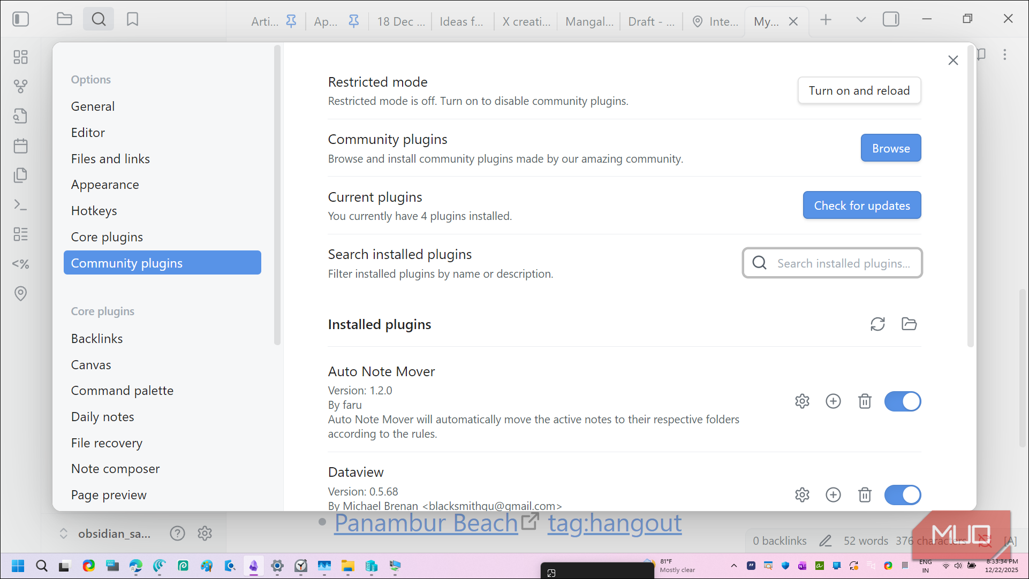Open Auto Note Mover settings gear
1029x579 pixels.
pyautogui.click(x=802, y=401)
